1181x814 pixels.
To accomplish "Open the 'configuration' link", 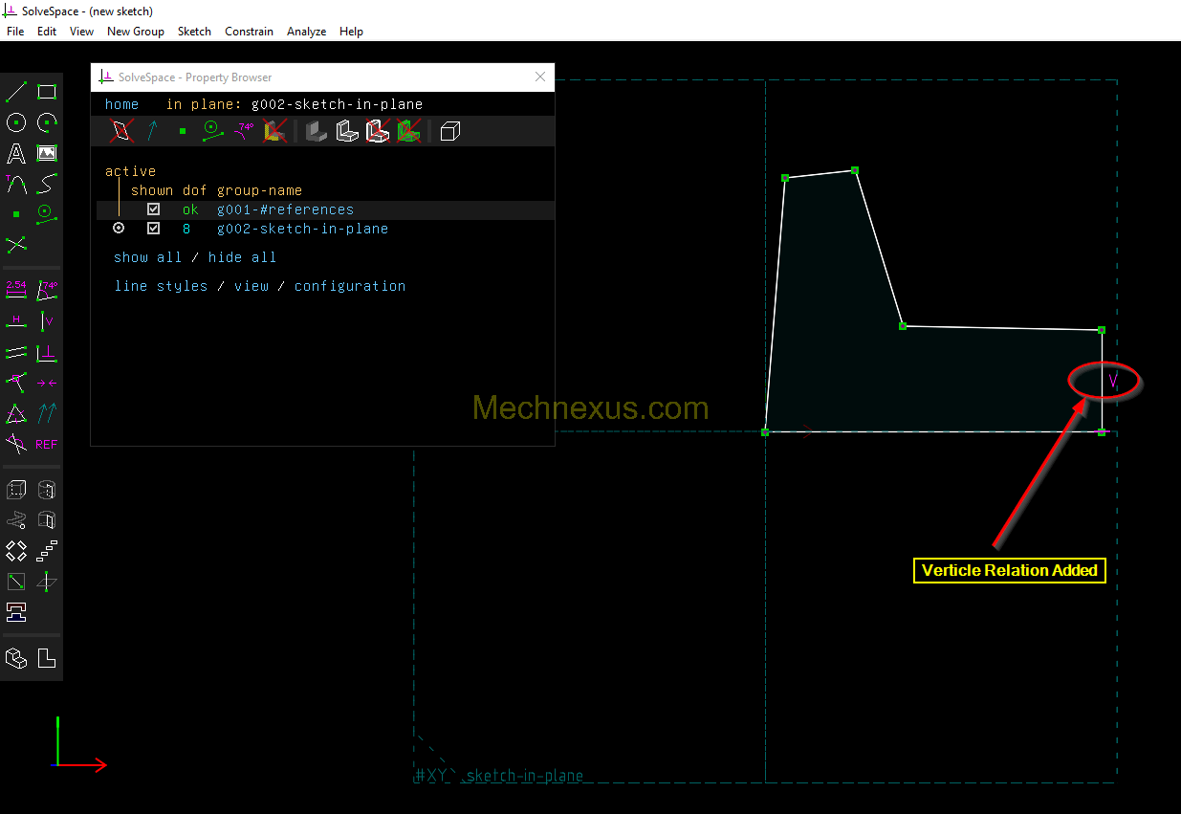I will pos(350,286).
